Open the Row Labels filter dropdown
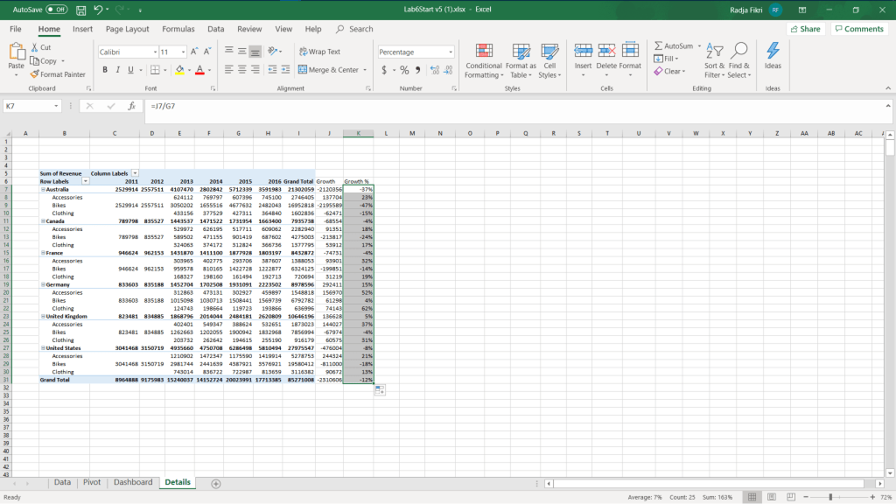Viewport: 896px width, 504px height. coord(85,181)
